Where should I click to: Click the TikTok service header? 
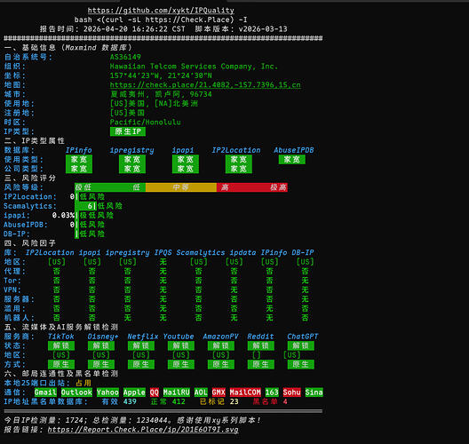coord(61,336)
